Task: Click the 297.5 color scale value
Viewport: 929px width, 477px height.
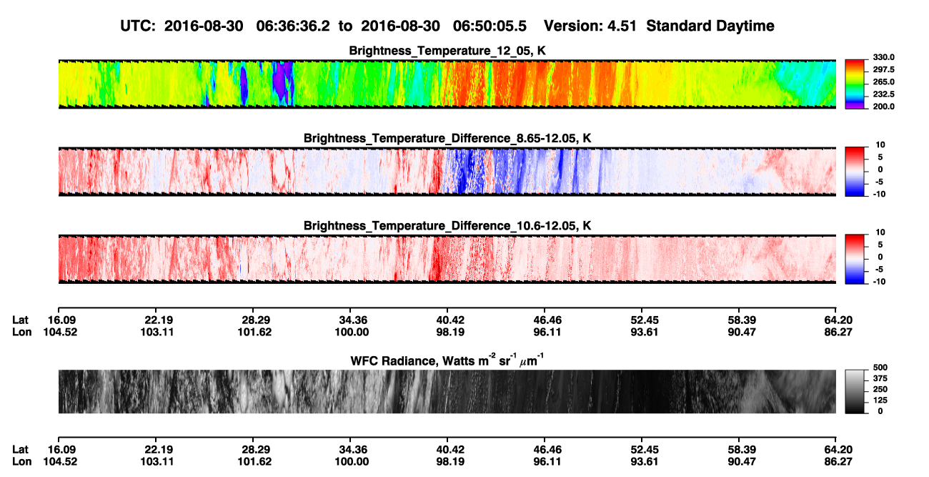Action: 883,69
